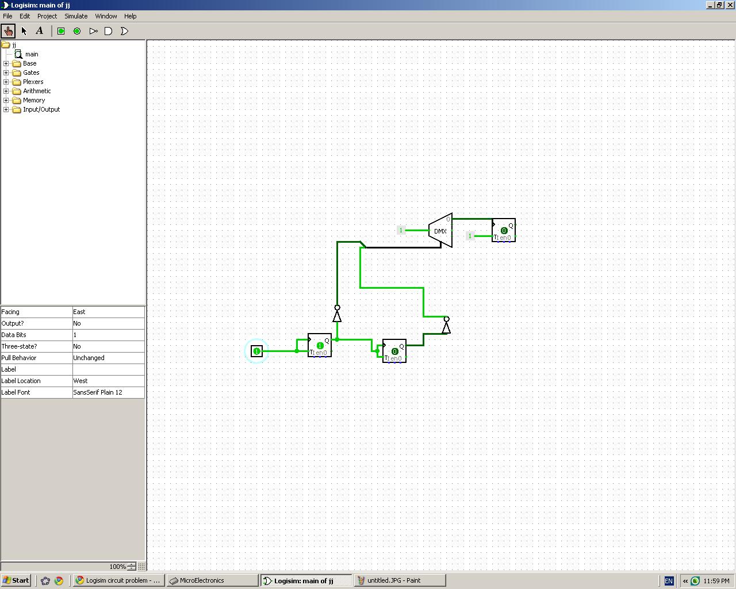Image resolution: width=736 pixels, height=589 pixels.
Task: Toggle the selected input pin value
Action: click(x=256, y=351)
